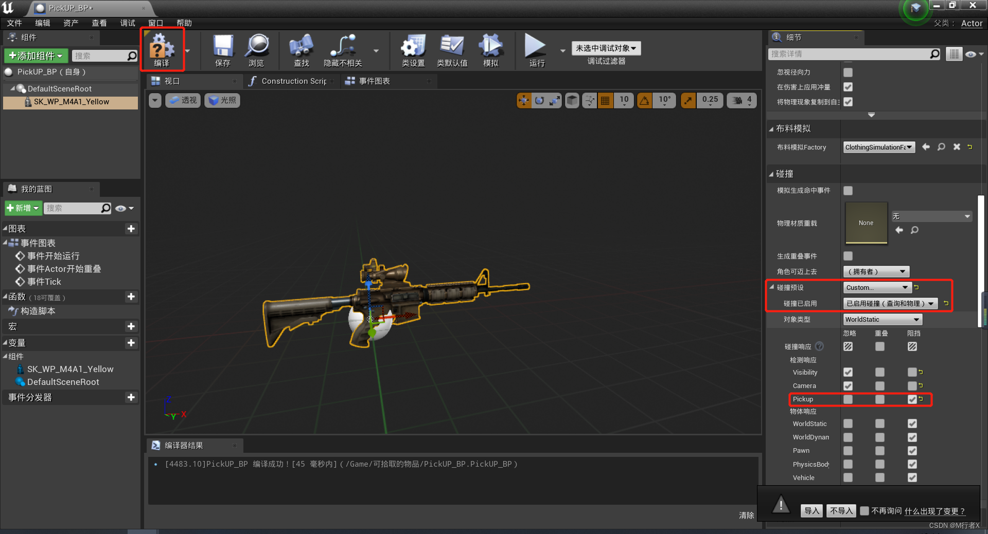Open viewport options arrow dropdown
This screenshot has height=534, width=988.
click(x=155, y=100)
